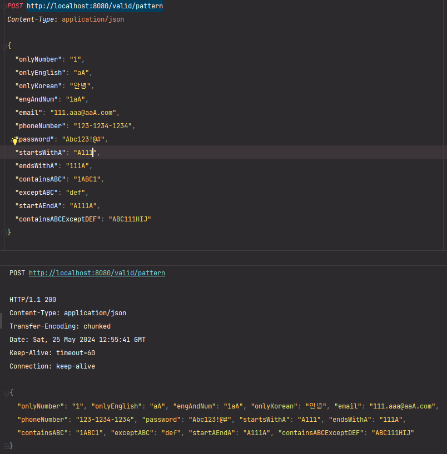Click the POST method keyword in the request editor

15,6
